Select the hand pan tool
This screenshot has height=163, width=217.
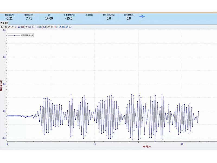pos(26,27)
